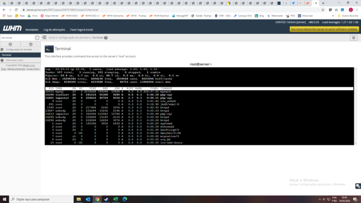Toggle the sidebar menu hamburger icon
This screenshot has width=361, height=203.
[44, 38]
